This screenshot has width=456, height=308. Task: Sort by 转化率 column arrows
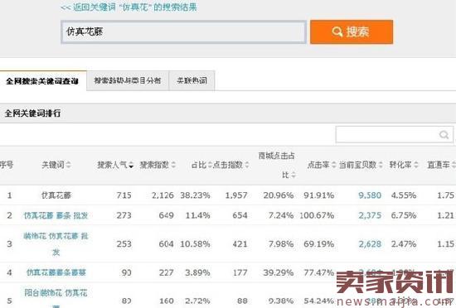click(x=416, y=165)
